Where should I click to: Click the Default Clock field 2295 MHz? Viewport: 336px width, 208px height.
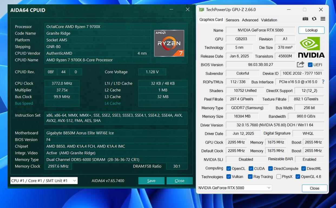point(236,151)
